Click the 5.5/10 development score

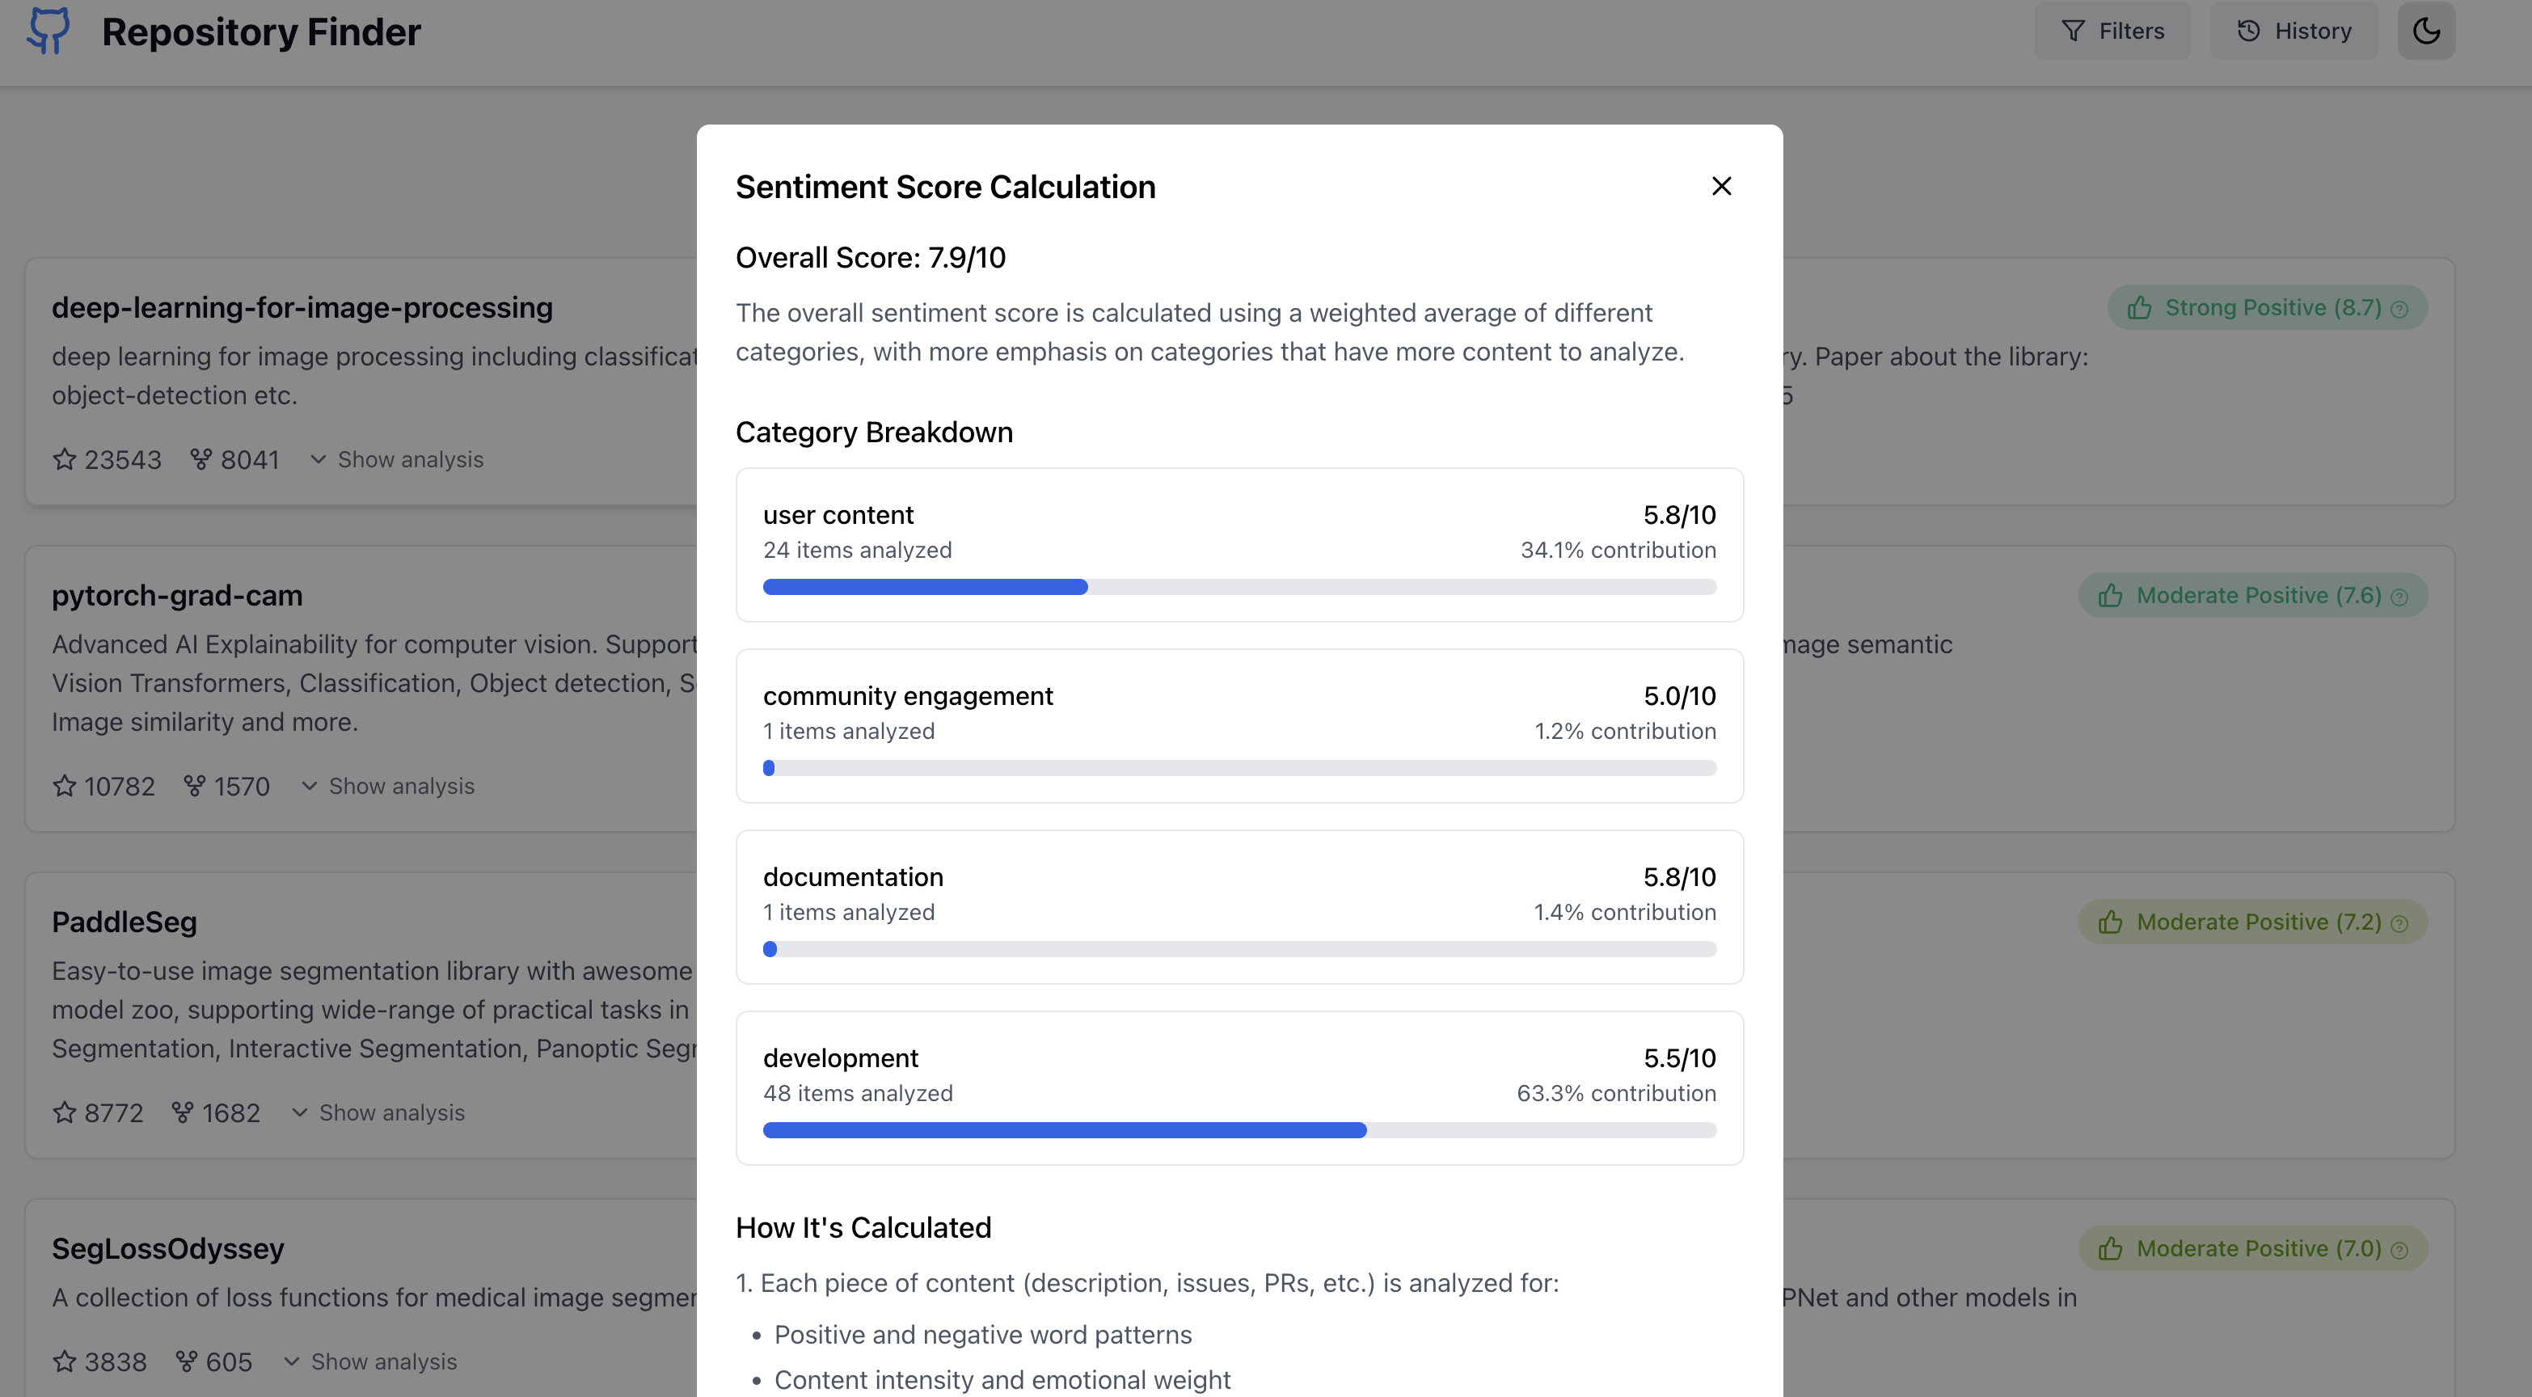(x=1680, y=1057)
